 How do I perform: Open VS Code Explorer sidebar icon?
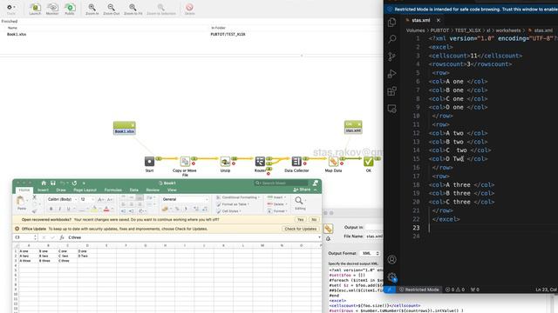point(391,22)
